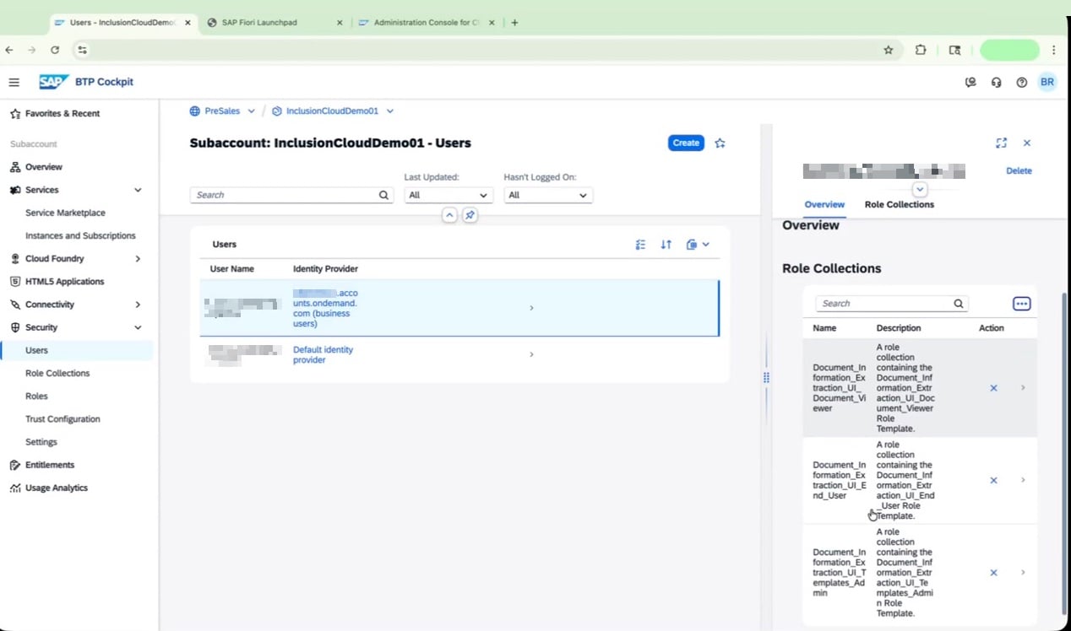Switch to the Overview tab

tap(824, 205)
